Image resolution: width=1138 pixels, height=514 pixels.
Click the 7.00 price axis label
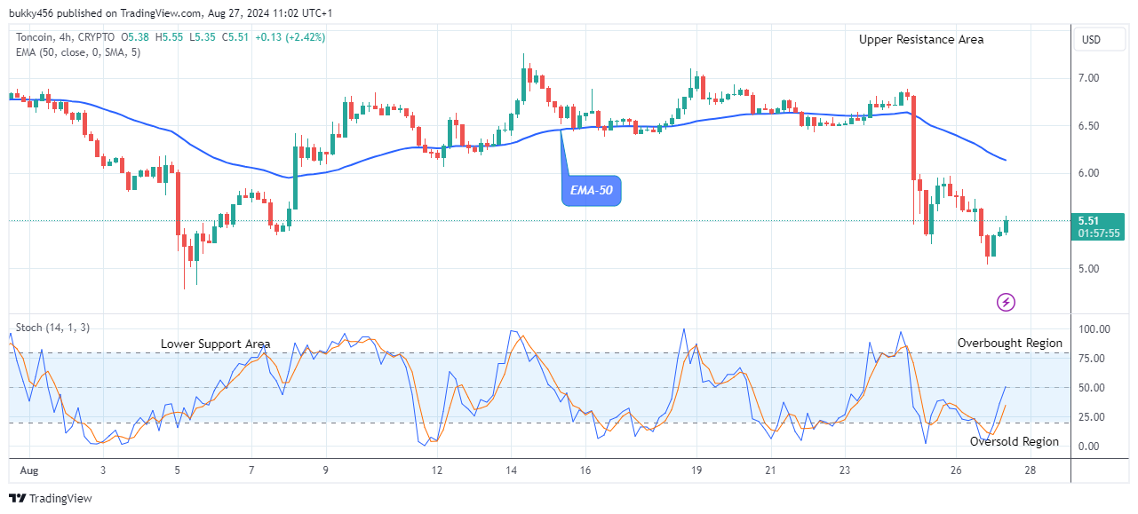(1088, 78)
